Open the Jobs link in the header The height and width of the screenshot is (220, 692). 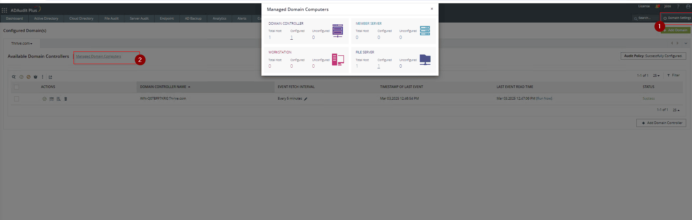[x=668, y=6]
